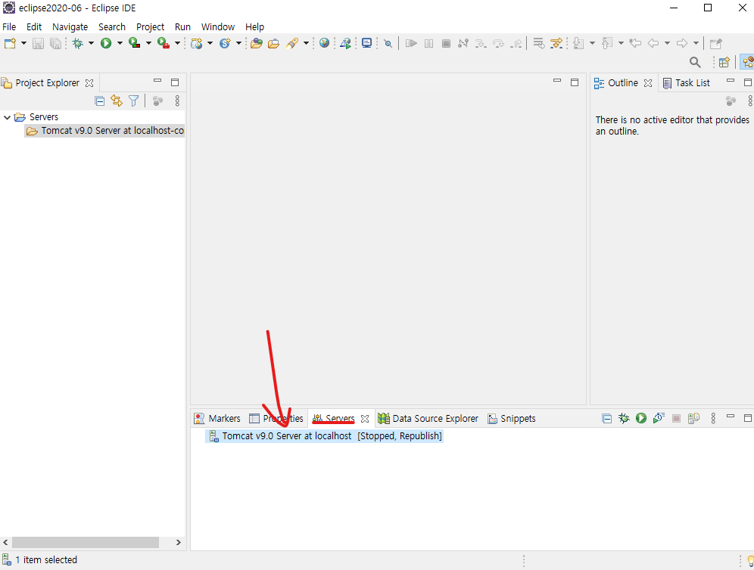
Task: Open the Run dropdown arrow in main toolbar
Action: click(x=120, y=43)
